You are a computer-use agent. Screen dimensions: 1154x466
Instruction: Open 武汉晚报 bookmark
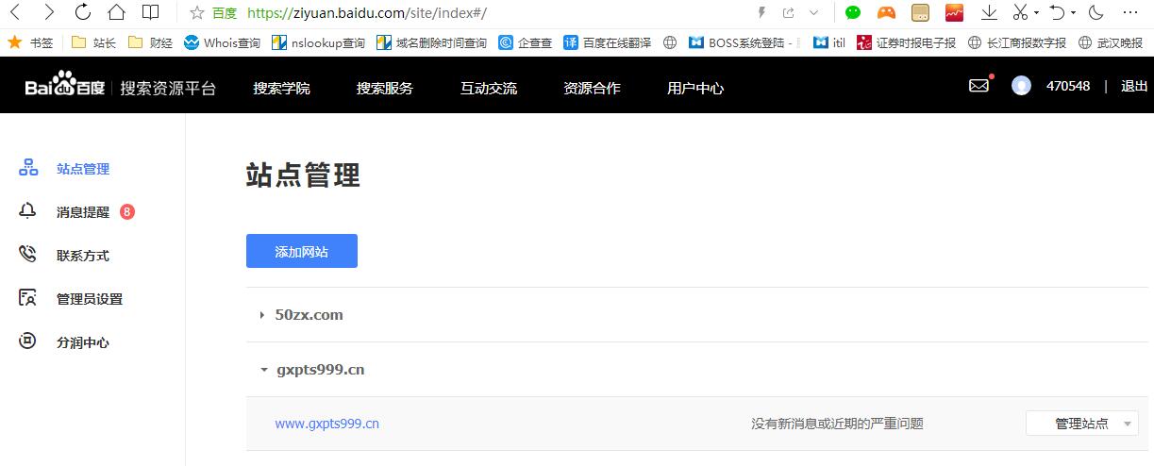(1110, 42)
